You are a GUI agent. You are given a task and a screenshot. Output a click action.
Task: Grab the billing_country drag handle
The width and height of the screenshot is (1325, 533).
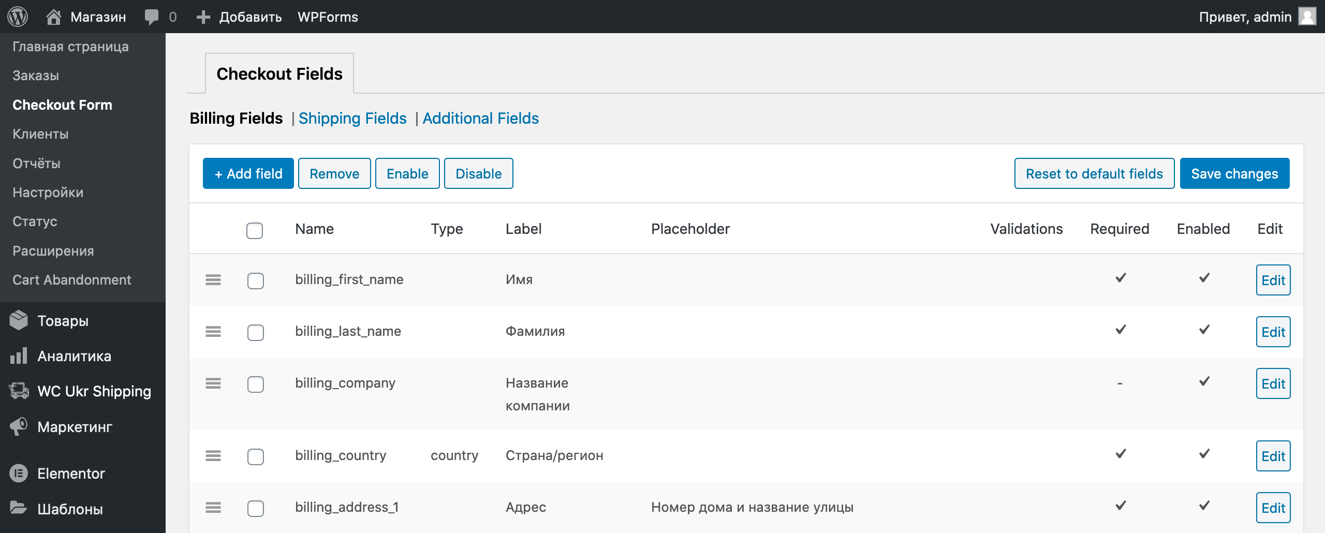pyautogui.click(x=213, y=455)
